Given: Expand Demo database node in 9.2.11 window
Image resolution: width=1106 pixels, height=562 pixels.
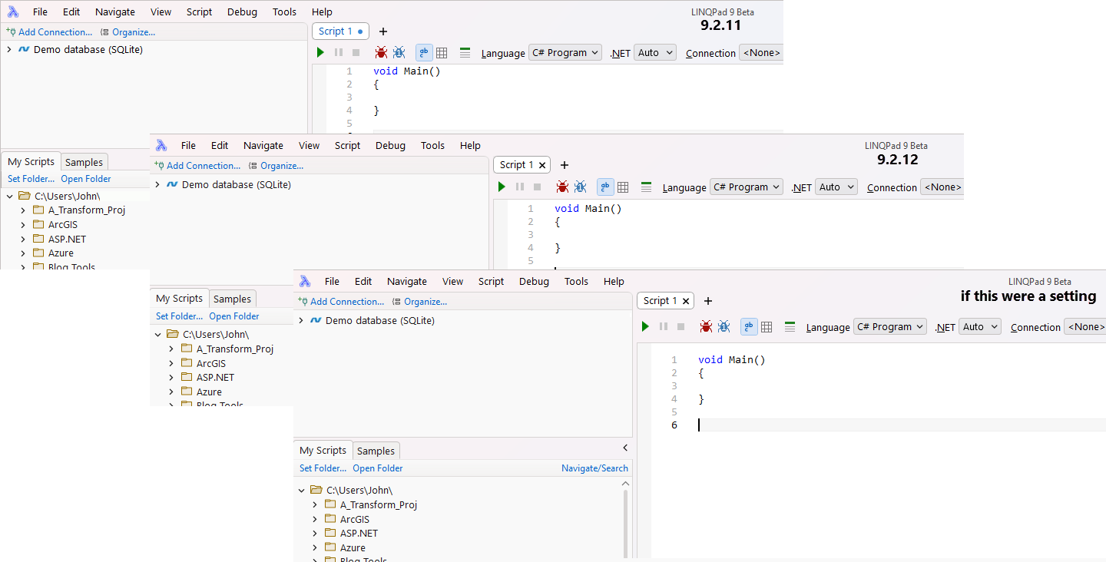Looking at the screenshot, I should coord(8,49).
